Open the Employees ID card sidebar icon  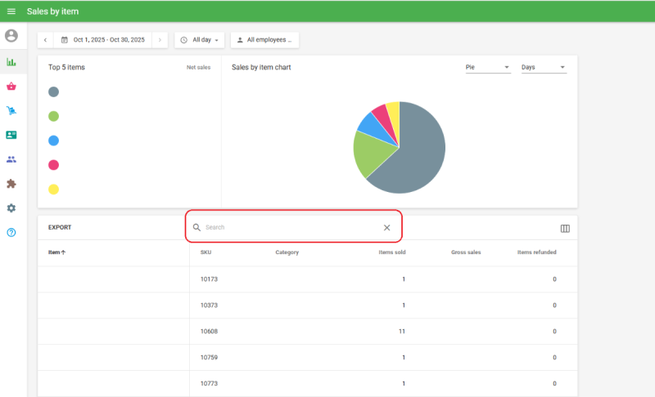[11, 135]
